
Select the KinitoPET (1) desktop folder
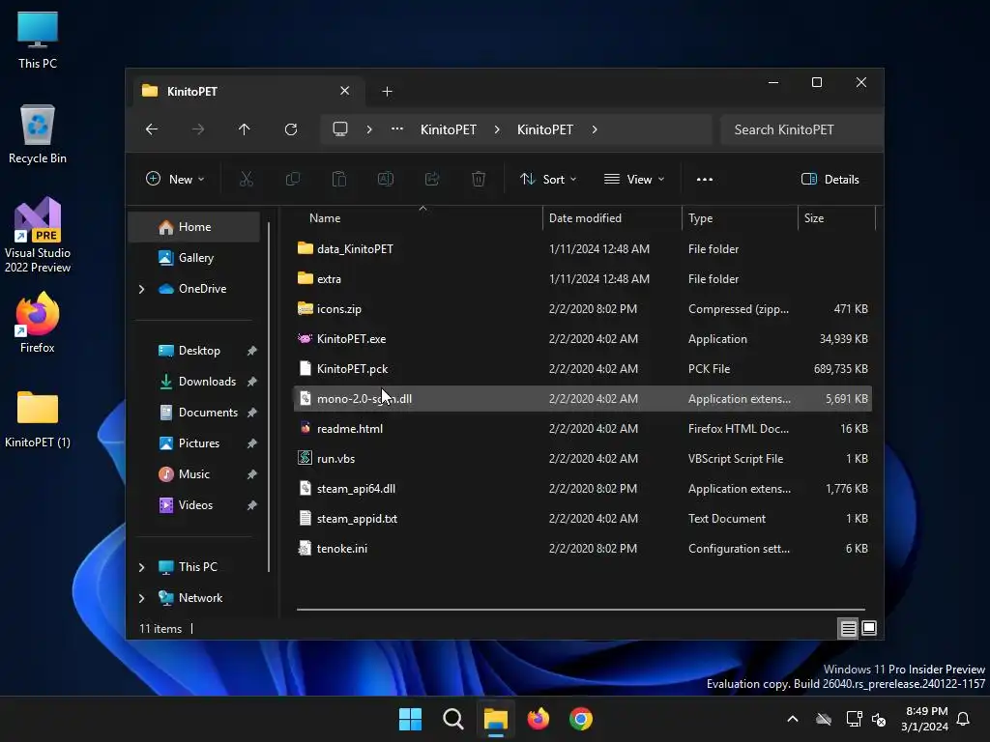coord(38,418)
